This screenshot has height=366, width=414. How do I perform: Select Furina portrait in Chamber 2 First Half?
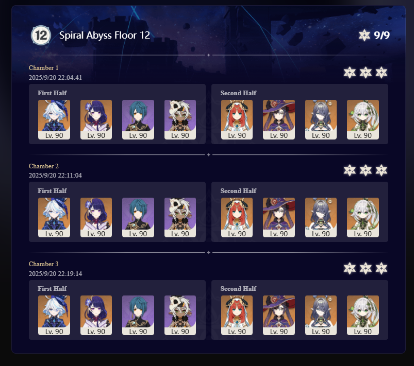[x=54, y=217]
